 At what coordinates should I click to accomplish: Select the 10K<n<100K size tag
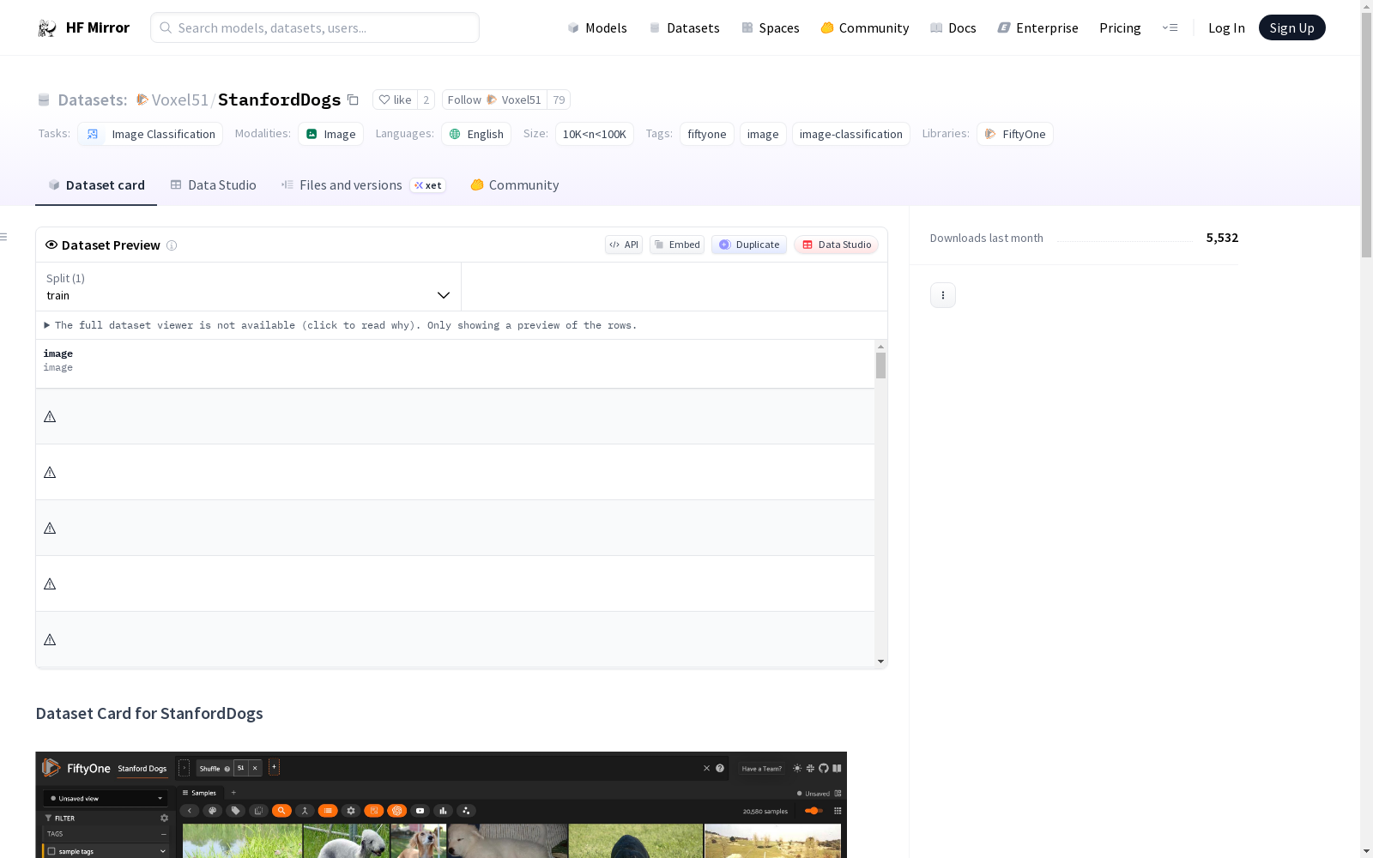(x=594, y=134)
